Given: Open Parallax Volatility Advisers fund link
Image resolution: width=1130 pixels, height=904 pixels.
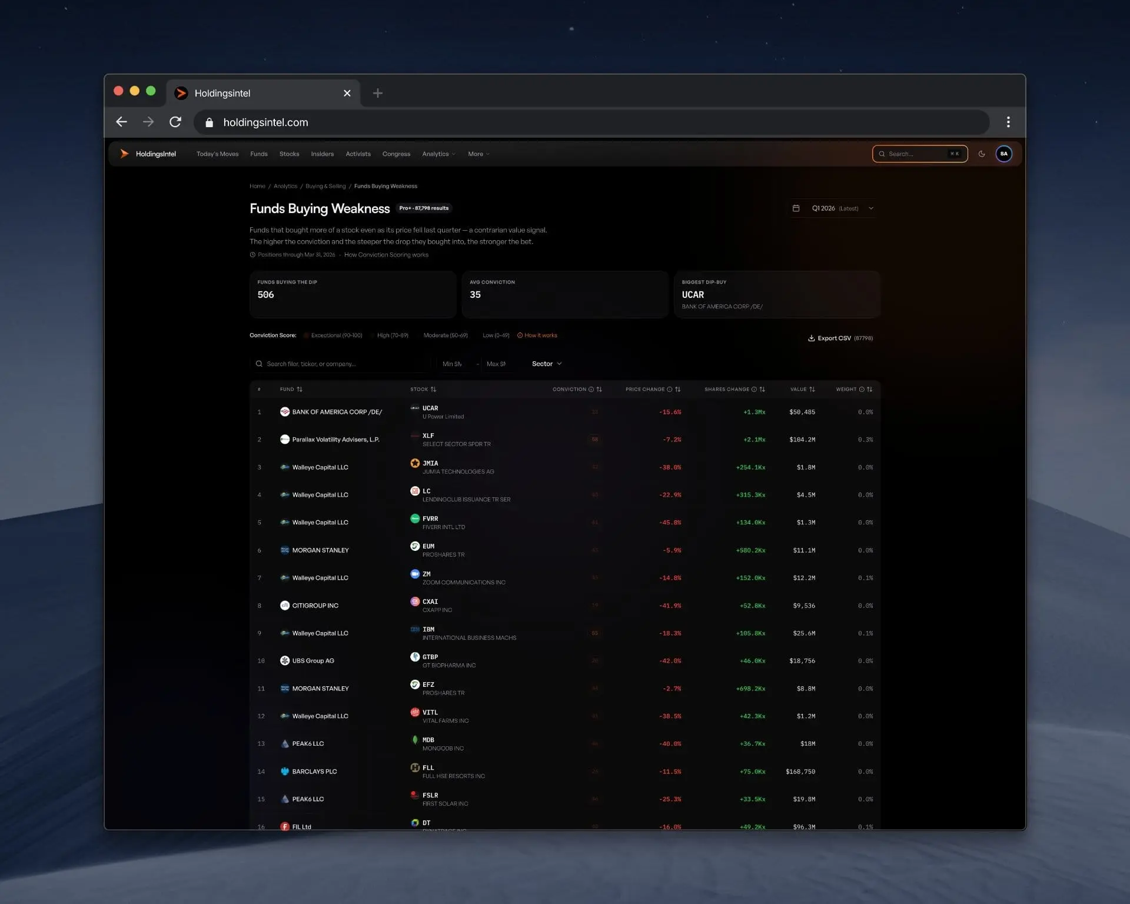Looking at the screenshot, I should (335, 440).
